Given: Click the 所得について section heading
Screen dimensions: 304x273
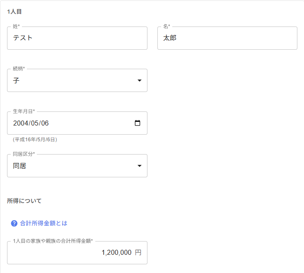Looking at the screenshot, I should [24, 201].
